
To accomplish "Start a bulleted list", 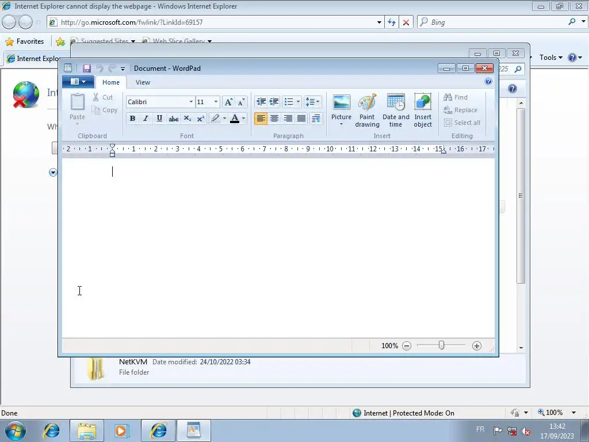I will [x=289, y=102].
